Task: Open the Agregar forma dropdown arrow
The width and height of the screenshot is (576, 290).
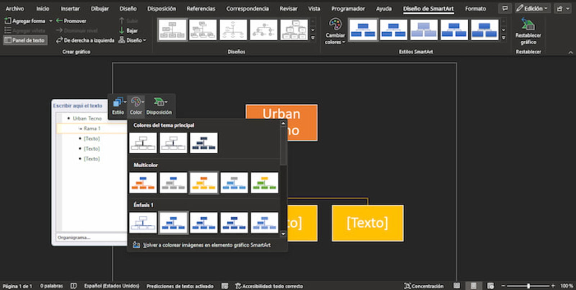Action: pyautogui.click(x=51, y=21)
